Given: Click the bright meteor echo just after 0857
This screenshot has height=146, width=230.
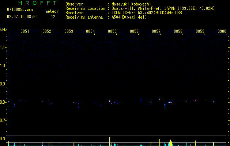Looking at the screenshot, I should pos(170,103).
